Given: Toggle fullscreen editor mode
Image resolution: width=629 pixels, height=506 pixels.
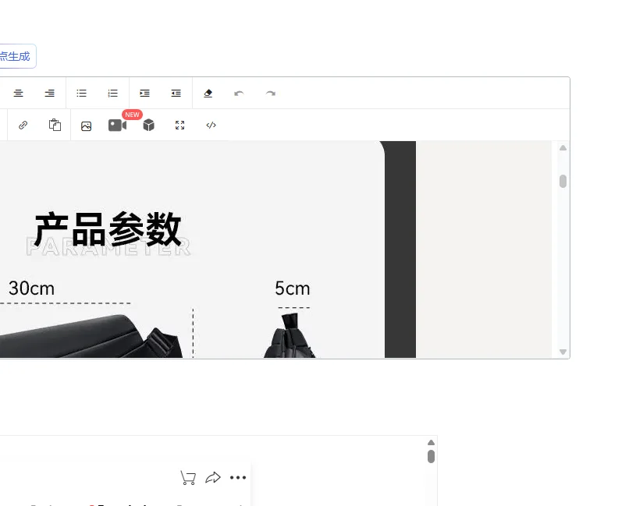Looking at the screenshot, I should pos(179,125).
